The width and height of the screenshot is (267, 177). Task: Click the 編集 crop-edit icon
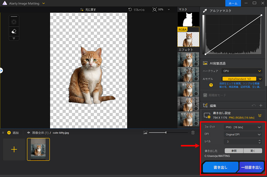205,105
